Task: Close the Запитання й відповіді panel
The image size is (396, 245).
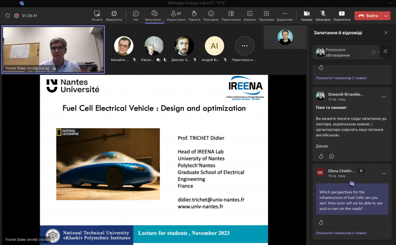Action: click(386, 33)
